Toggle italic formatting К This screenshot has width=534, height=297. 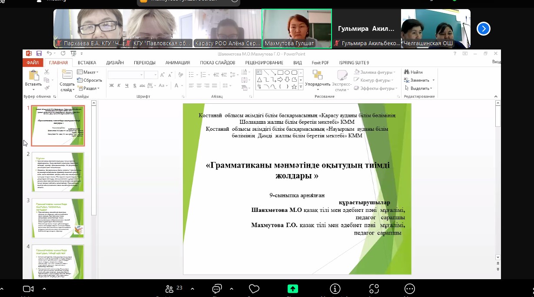point(118,86)
